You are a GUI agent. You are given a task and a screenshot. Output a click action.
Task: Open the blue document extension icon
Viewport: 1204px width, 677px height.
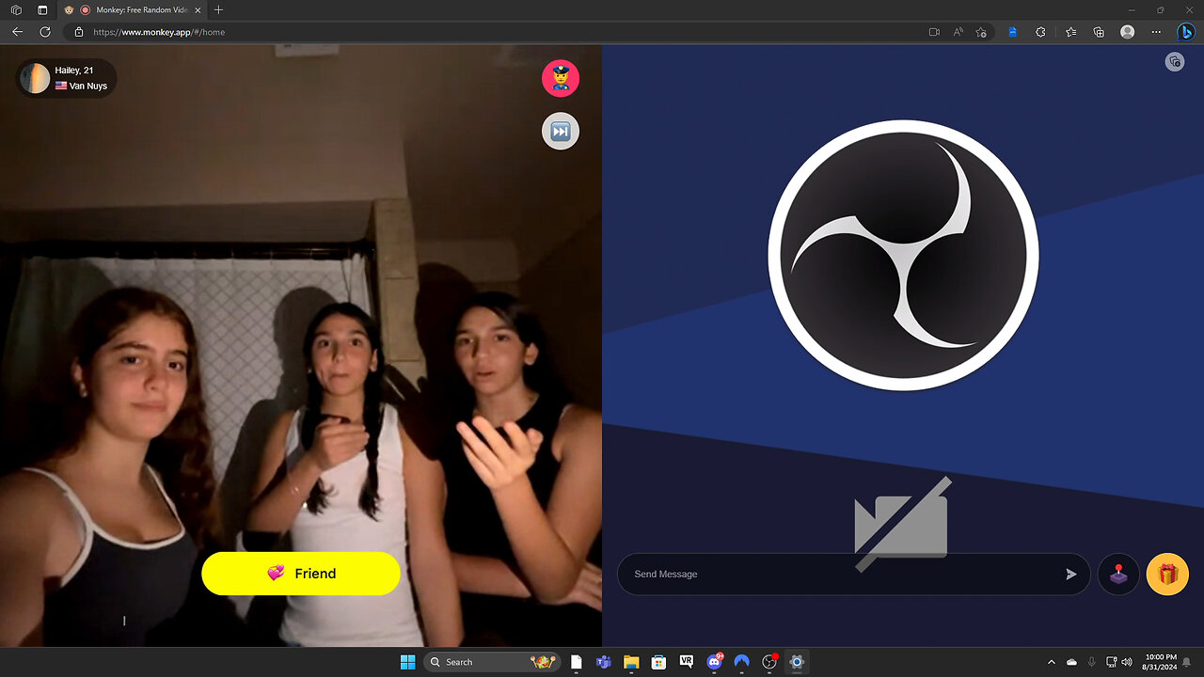point(1013,32)
